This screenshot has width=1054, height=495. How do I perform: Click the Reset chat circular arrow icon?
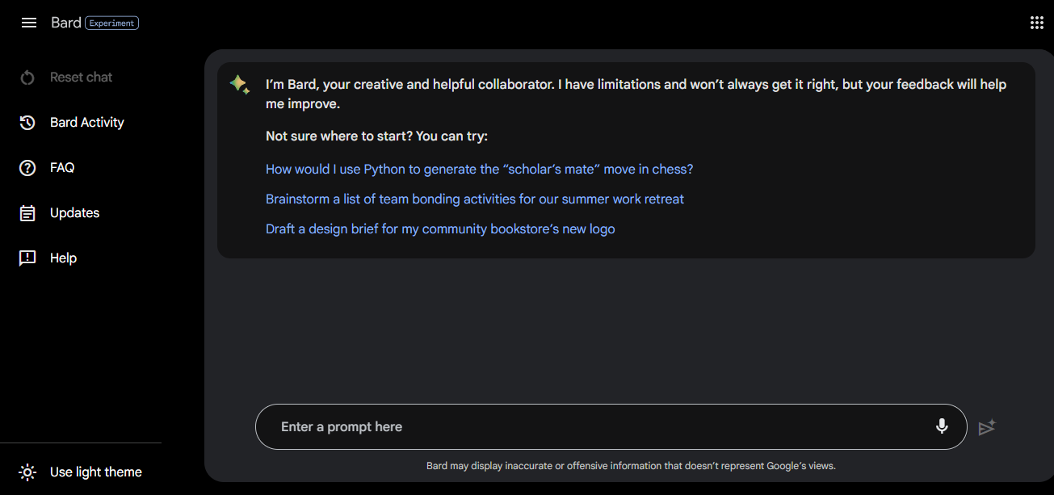coord(27,78)
